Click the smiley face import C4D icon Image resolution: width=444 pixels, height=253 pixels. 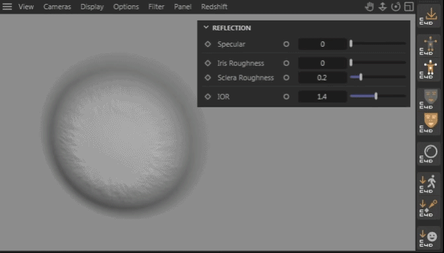click(429, 238)
